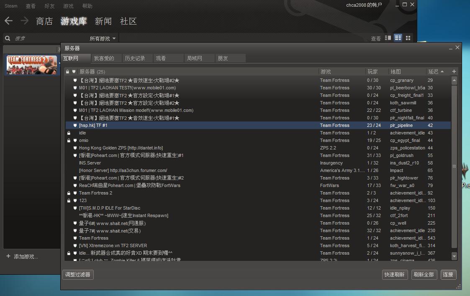Sort by the 地图 map column header
The image size is (470, 296).
coord(407,71)
